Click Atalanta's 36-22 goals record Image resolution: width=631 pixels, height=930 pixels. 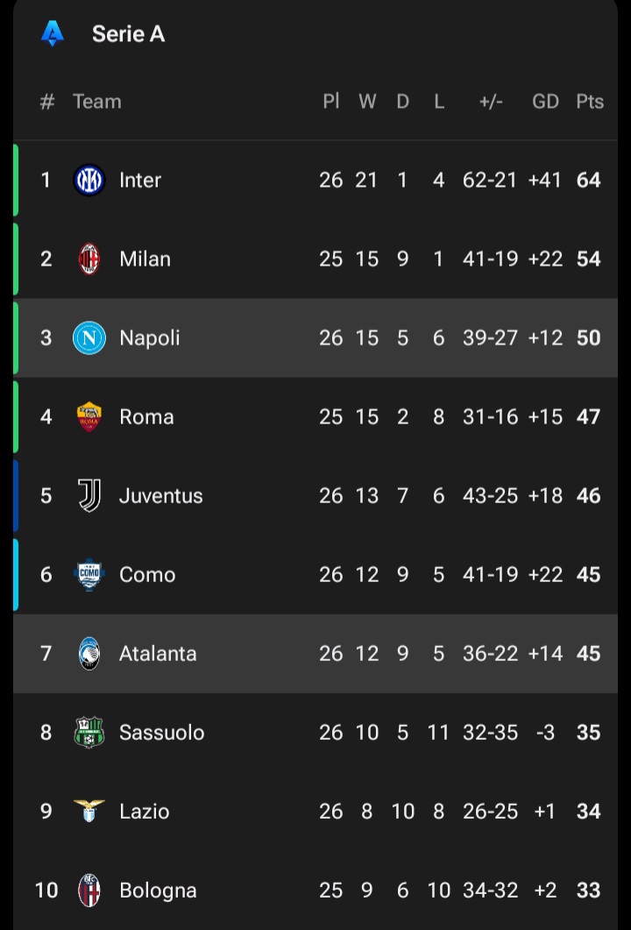coord(490,653)
